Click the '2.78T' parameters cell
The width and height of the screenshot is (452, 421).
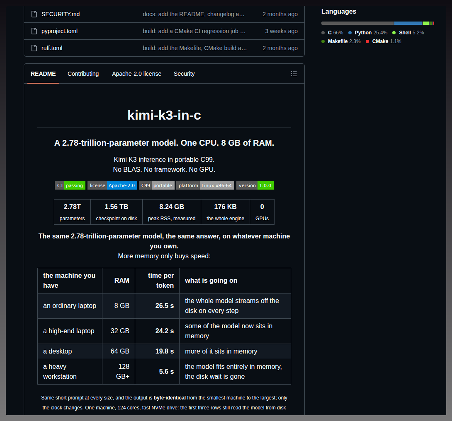click(x=72, y=212)
